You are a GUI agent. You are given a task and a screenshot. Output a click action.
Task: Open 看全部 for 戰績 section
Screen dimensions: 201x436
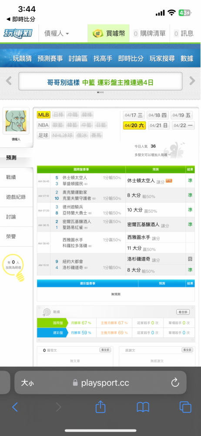pos(183,312)
